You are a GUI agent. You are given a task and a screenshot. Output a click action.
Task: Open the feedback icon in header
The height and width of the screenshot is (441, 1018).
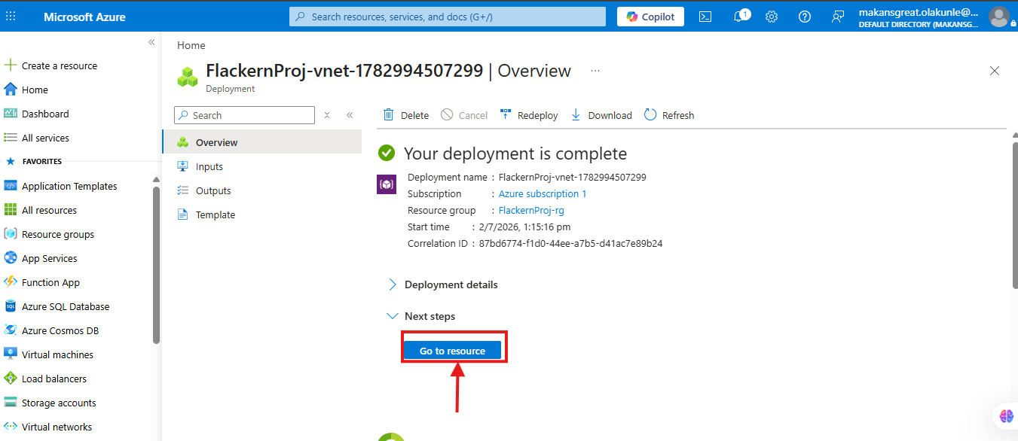click(x=837, y=17)
